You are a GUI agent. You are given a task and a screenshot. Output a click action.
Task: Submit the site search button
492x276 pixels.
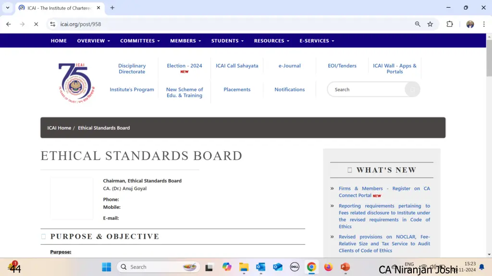point(412,90)
